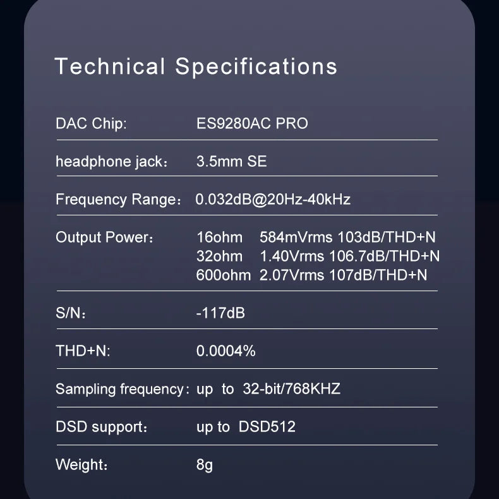499x499 pixels.
Task: Click the -117dB value
Action: click(220, 313)
